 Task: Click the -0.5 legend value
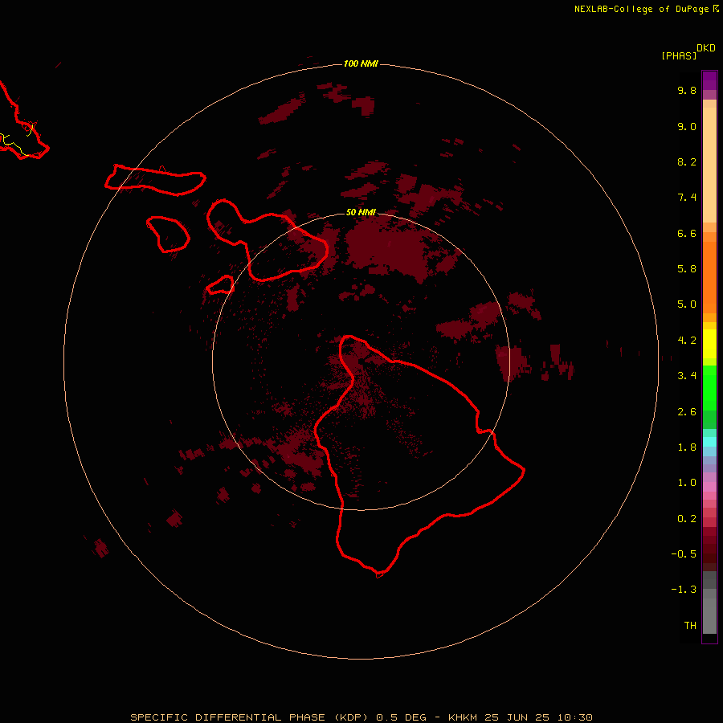pyautogui.click(x=684, y=554)
